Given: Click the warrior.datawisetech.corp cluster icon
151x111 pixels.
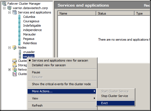Looking at the screenshot, I should (9, 8).
